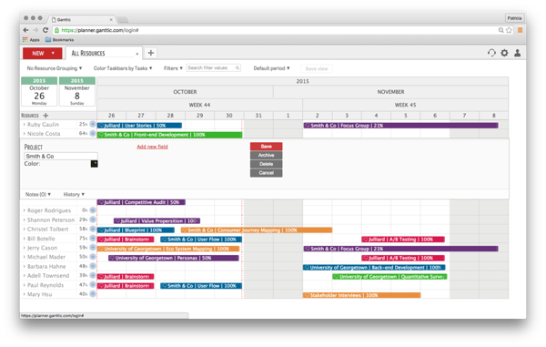Expand the Notes (0) section
The width and height of the screenshot is (546, 347).
(38, 194)
